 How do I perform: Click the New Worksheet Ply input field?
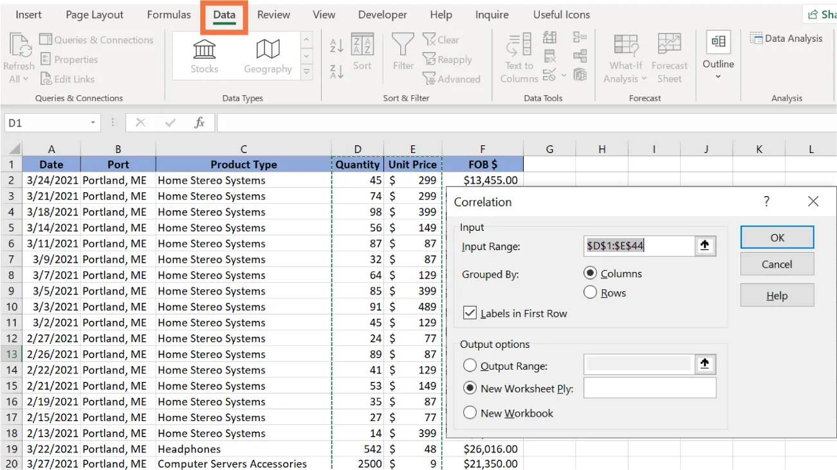(x=649, y=388)
